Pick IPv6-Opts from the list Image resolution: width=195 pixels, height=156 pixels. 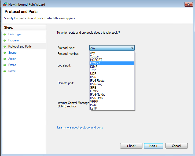tap(112, 98)
